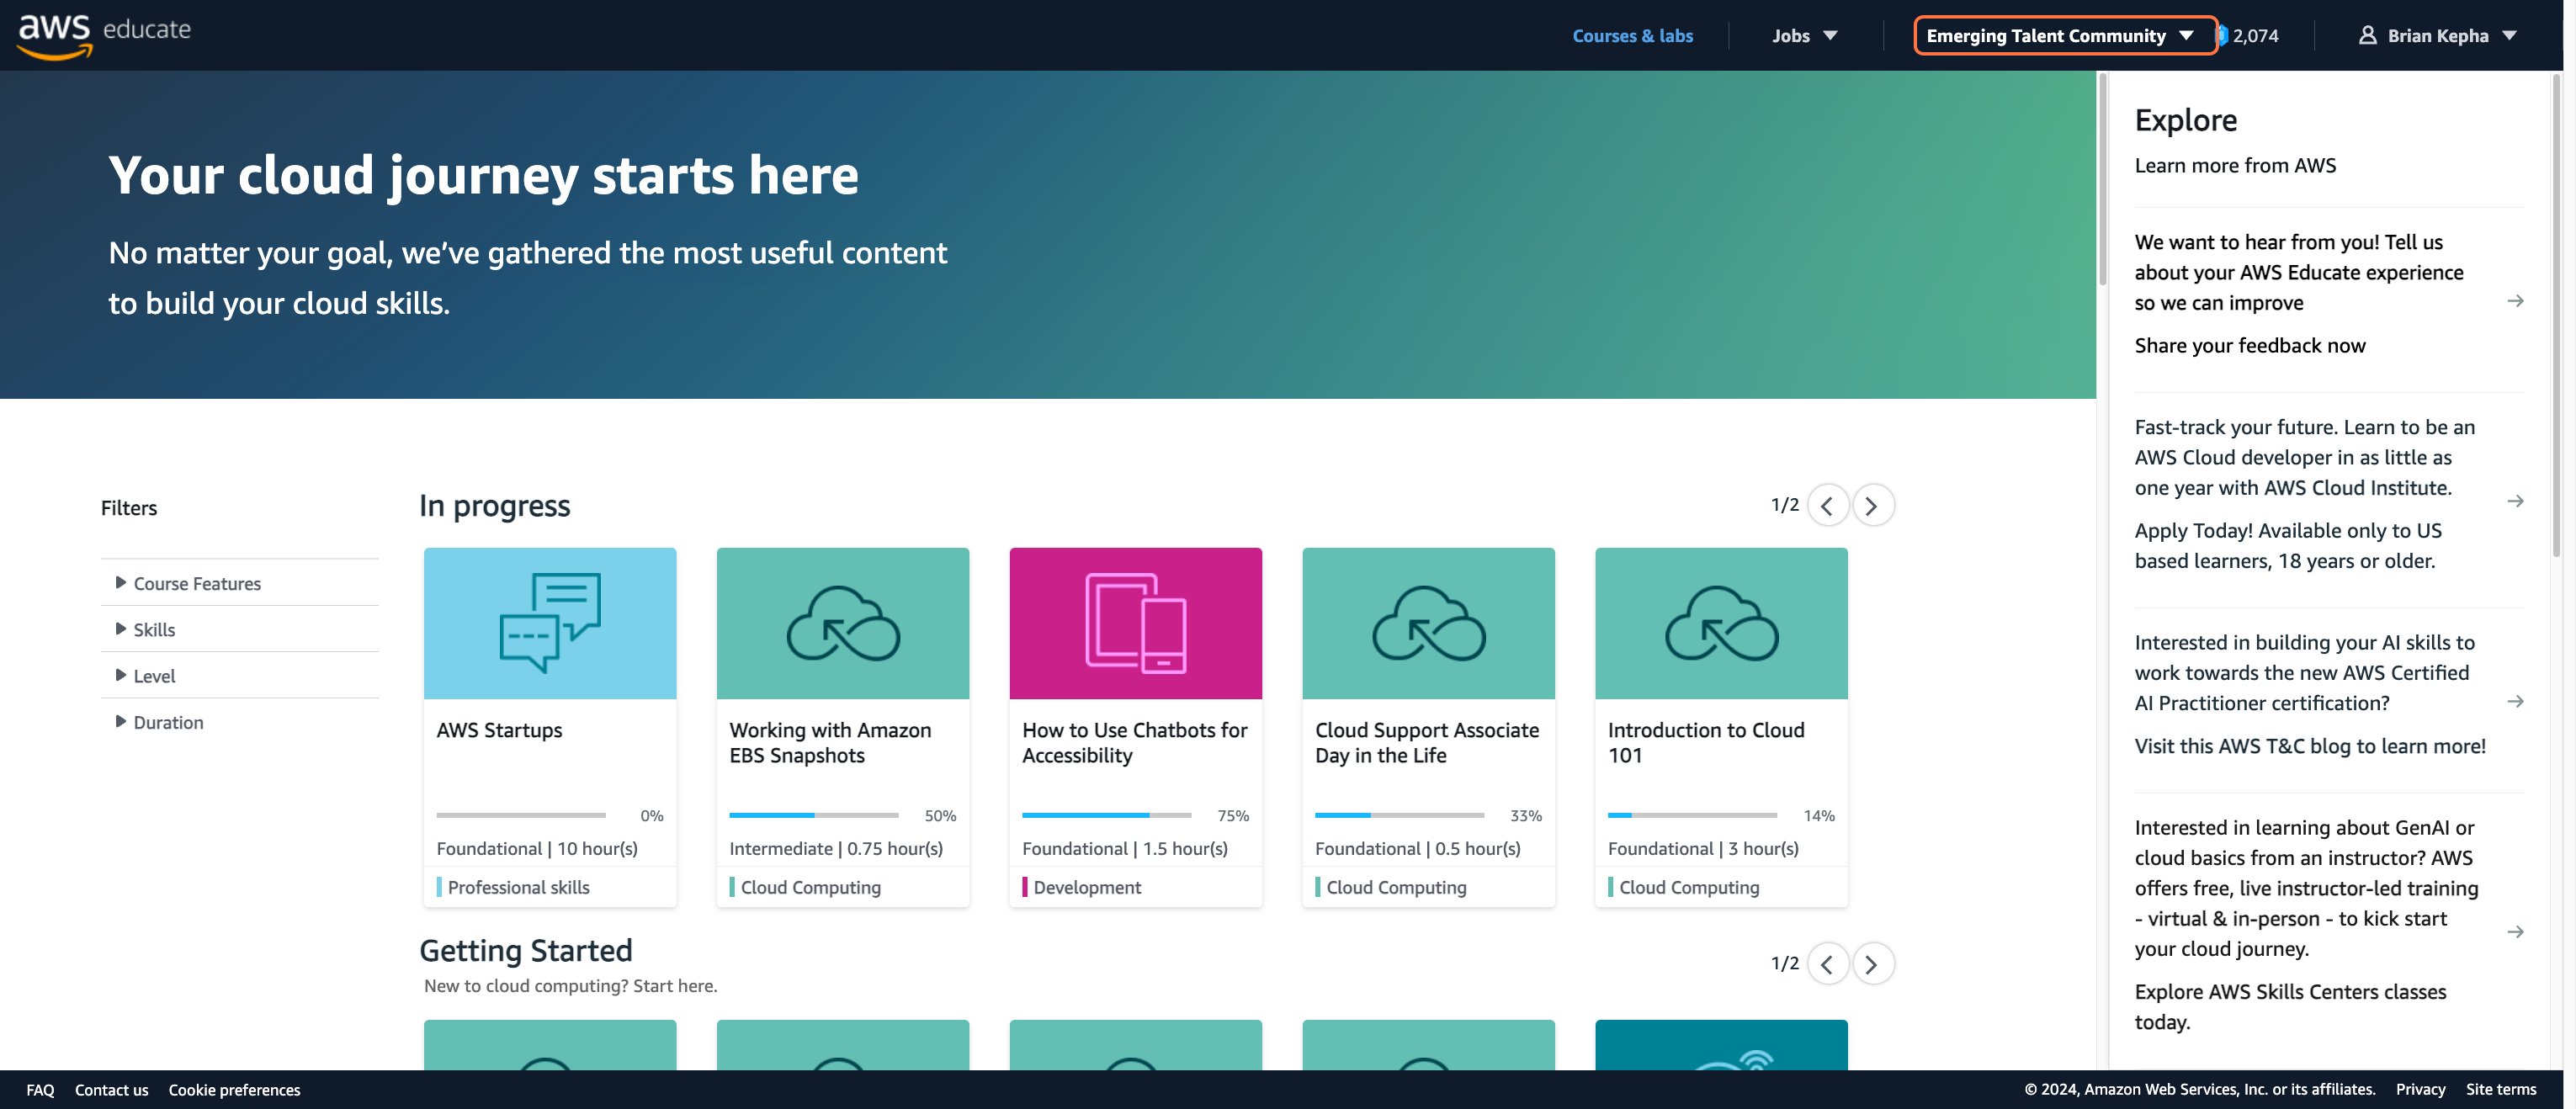Open the AWS Startups course thumbnail

point(549,623)
